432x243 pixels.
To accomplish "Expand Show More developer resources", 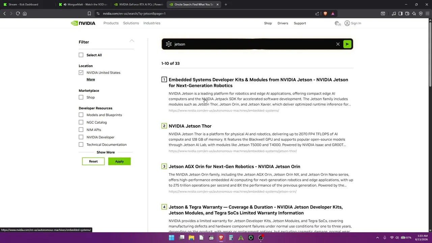I will [106, 152].
